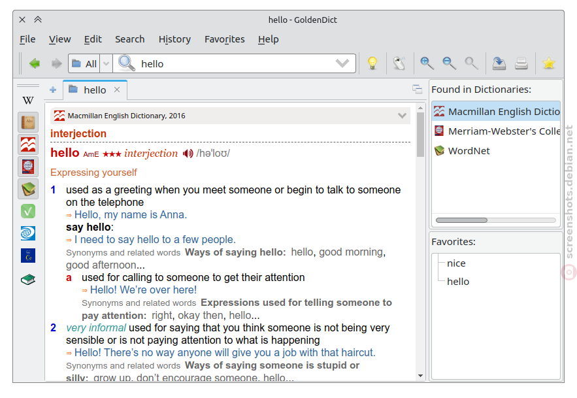
Task: Select the dark blue Ce dictionary icon
Action: point(28,256)
